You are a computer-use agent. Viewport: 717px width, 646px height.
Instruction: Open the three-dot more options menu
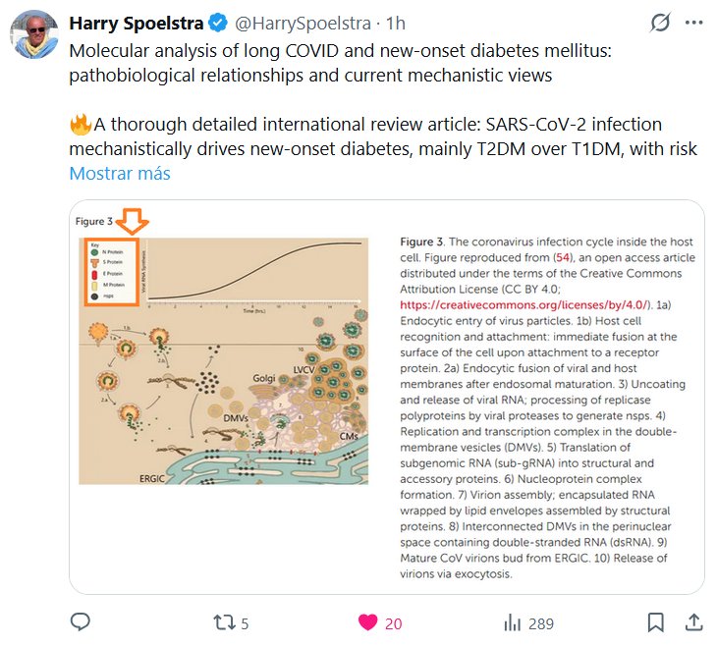coord(693,23)
